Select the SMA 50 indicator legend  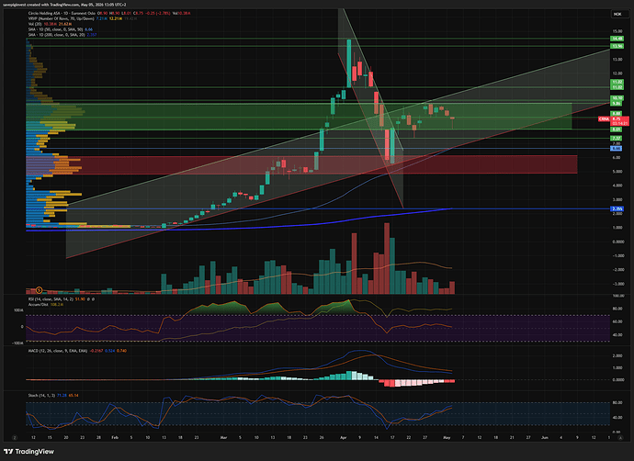tap(61, 29)
